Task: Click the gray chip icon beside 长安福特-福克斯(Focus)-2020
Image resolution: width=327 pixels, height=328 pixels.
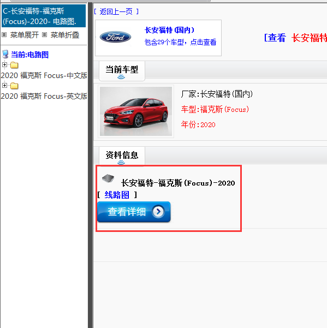Action: click(108, 178)
